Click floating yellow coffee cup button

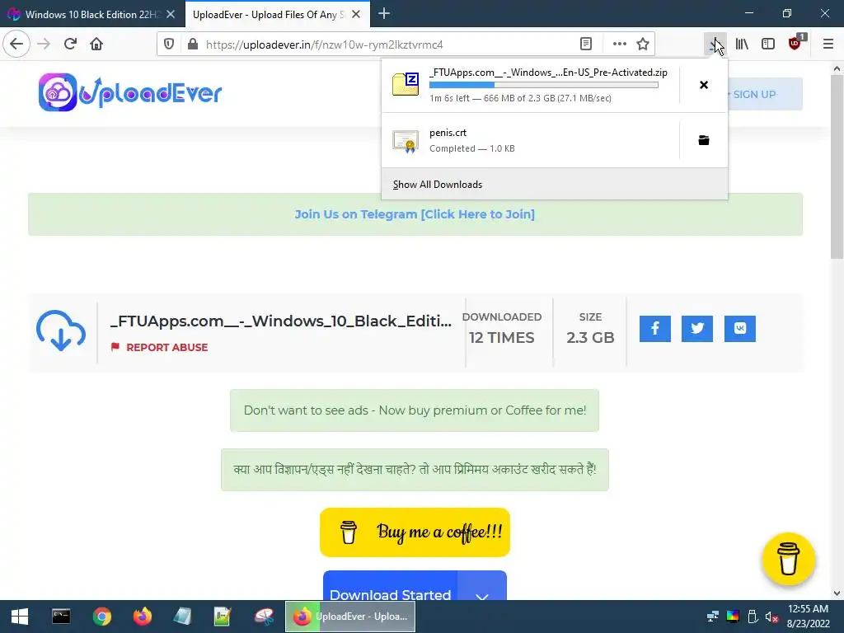[789, 559]
